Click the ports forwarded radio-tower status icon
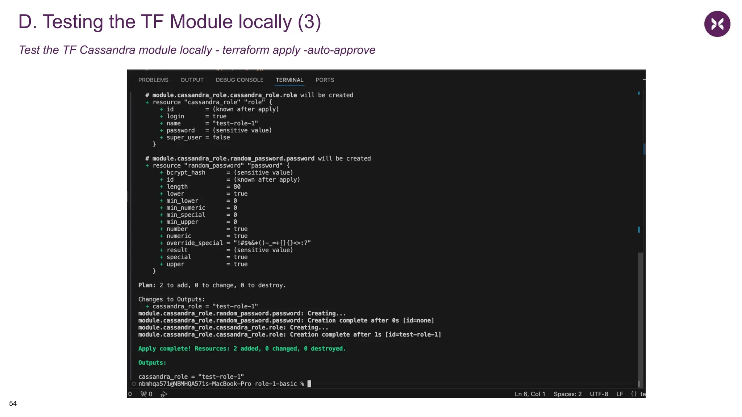Image resolution: width=742 pixels, height=417 pixels. click(146, 394)
